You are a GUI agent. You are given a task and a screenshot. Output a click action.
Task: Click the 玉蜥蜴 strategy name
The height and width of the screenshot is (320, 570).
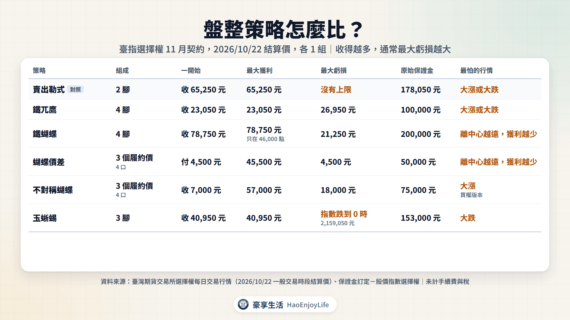45,218
